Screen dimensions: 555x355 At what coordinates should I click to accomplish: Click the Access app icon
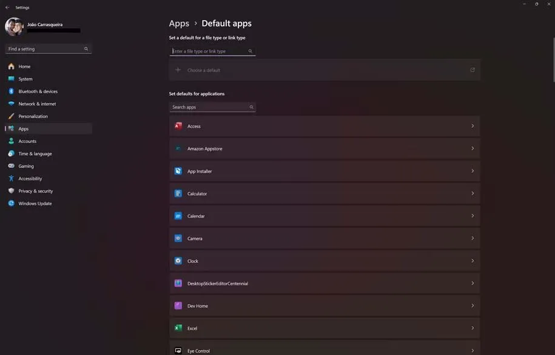click(x=178, y=126)
